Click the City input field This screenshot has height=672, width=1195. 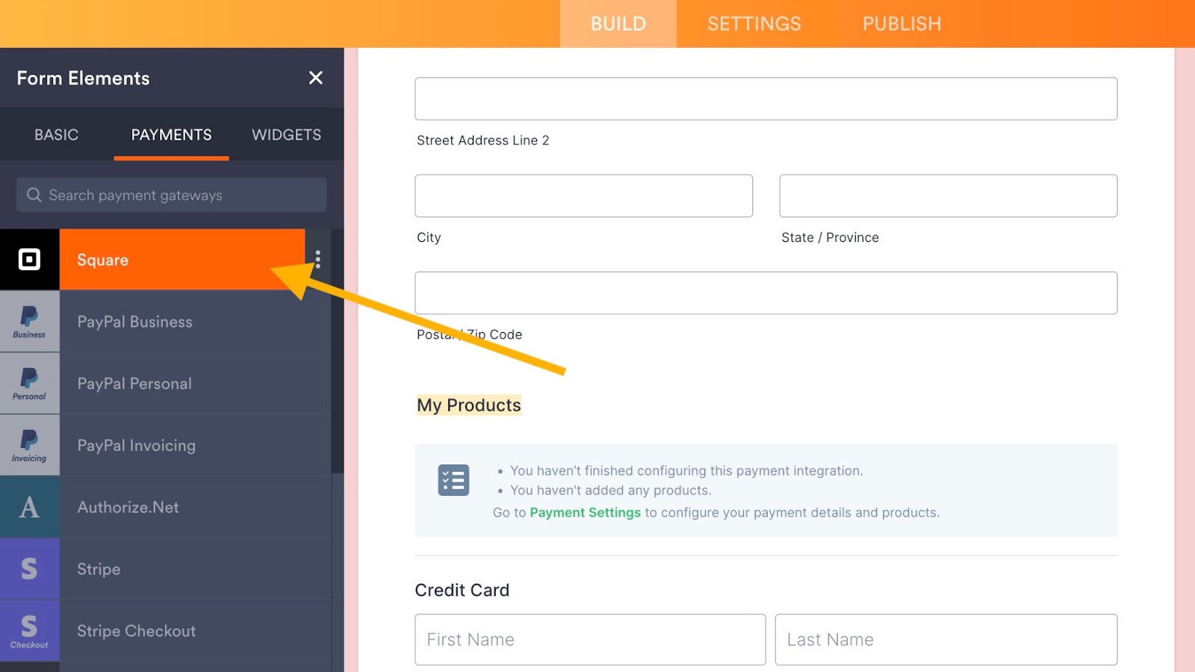[x=583, y=196]
